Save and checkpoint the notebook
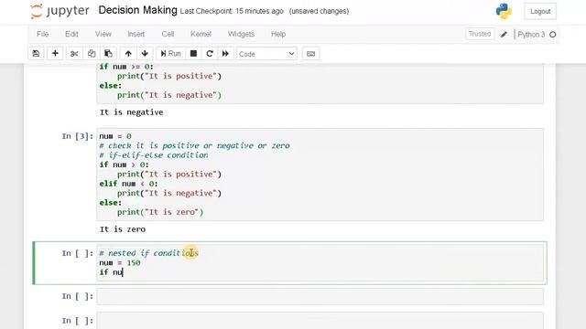 [x=36, y=54]
